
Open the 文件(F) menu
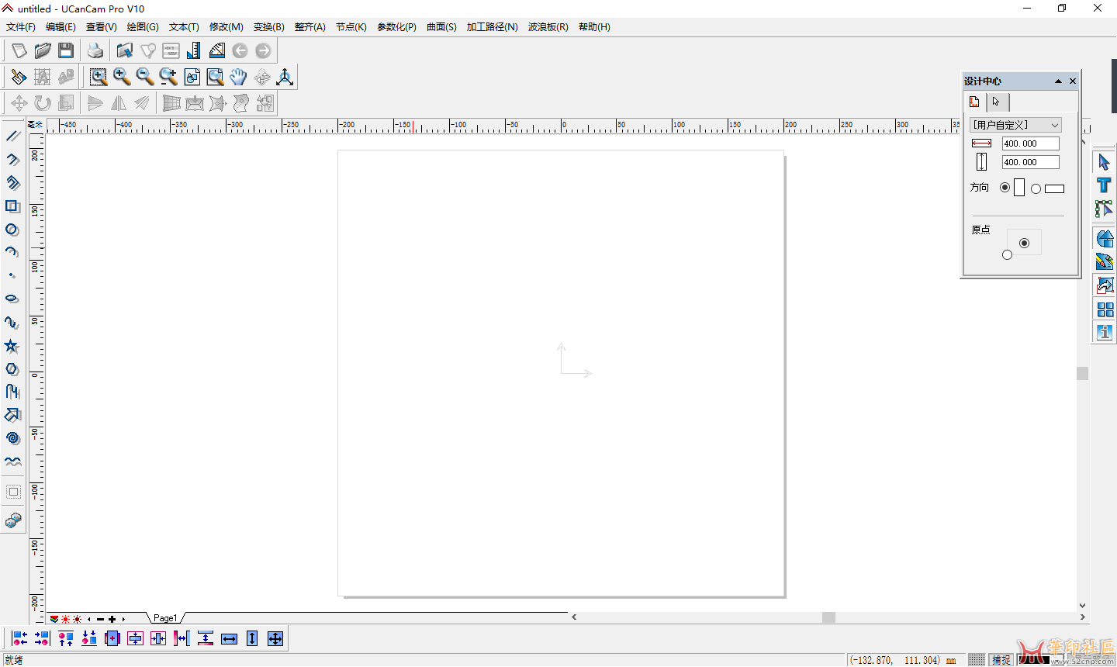(x=21, y=27)
